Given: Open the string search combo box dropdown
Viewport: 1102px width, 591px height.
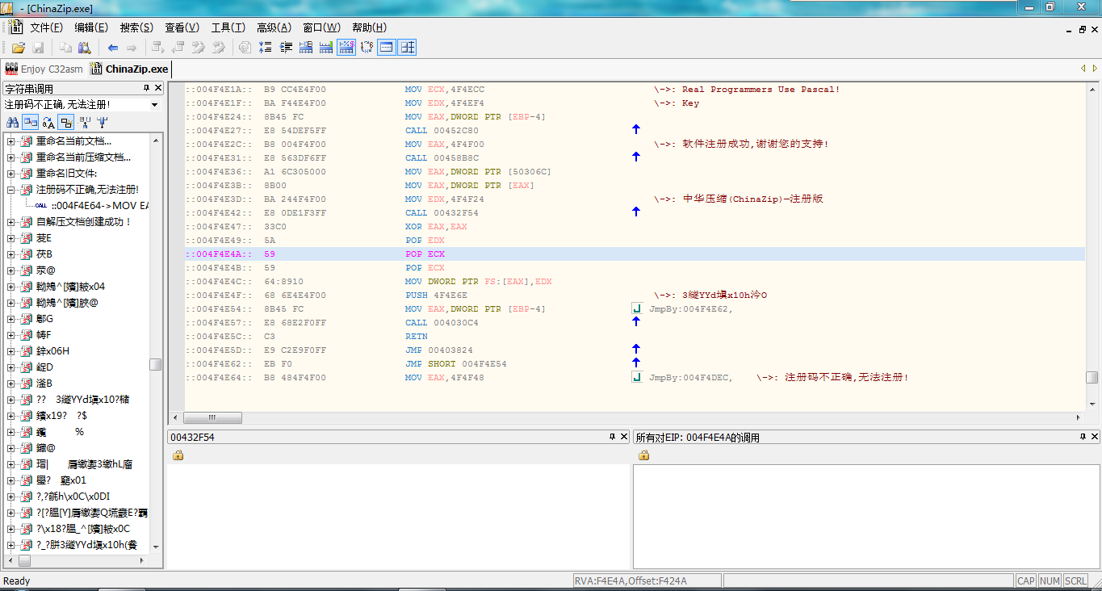Looking at the screenshot, I should [x=154, y=105].
